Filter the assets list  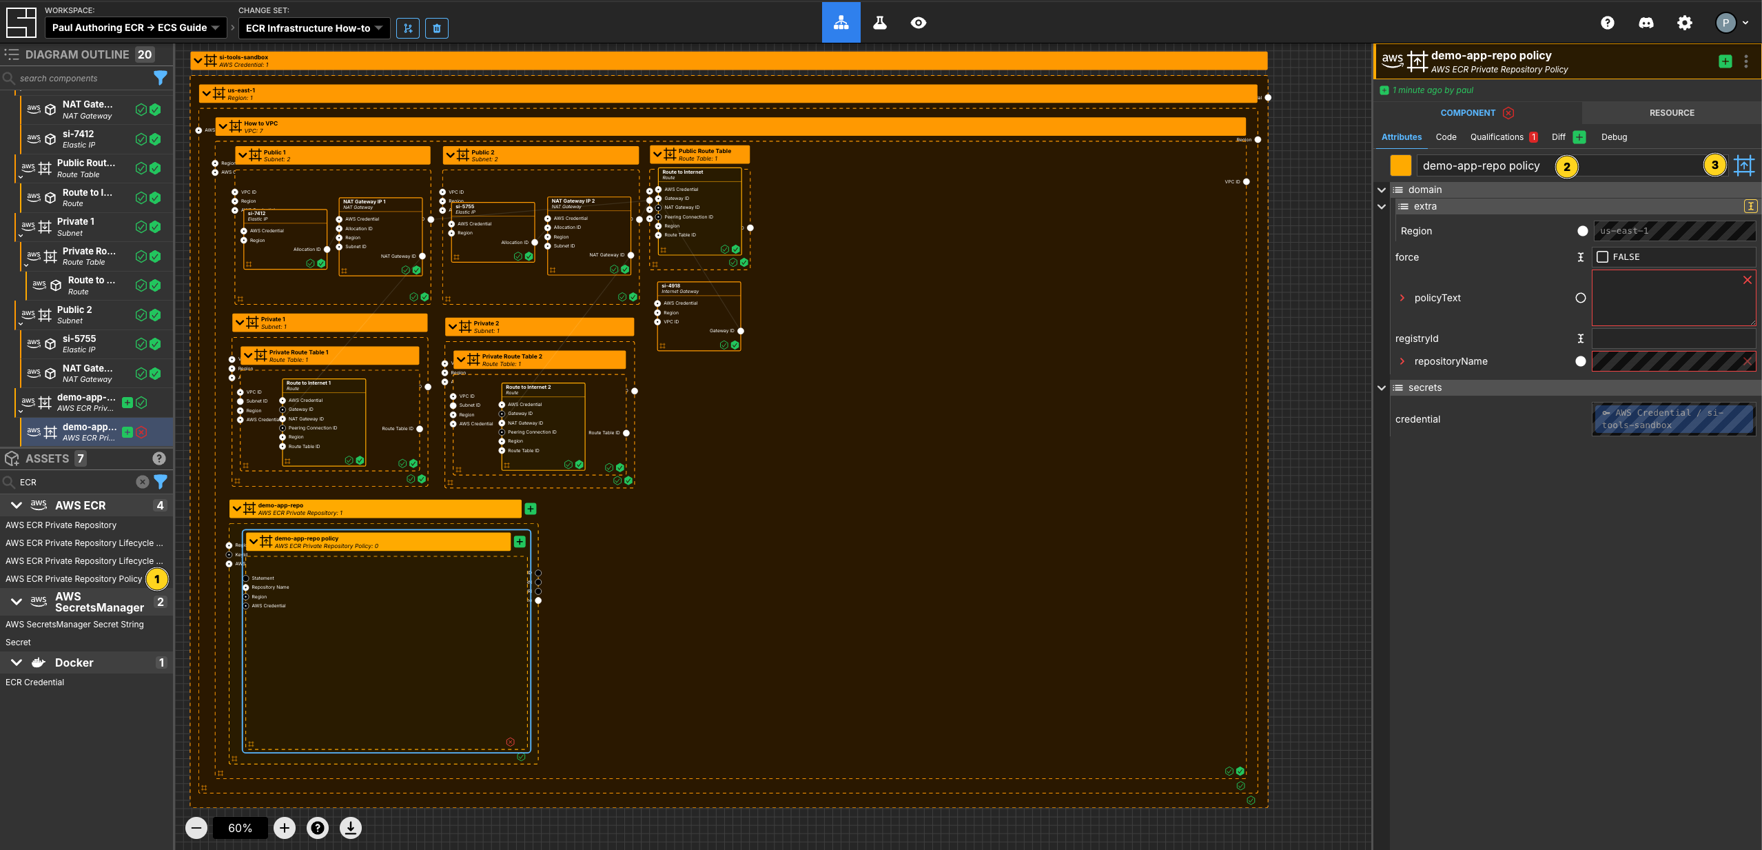[161, 482]
